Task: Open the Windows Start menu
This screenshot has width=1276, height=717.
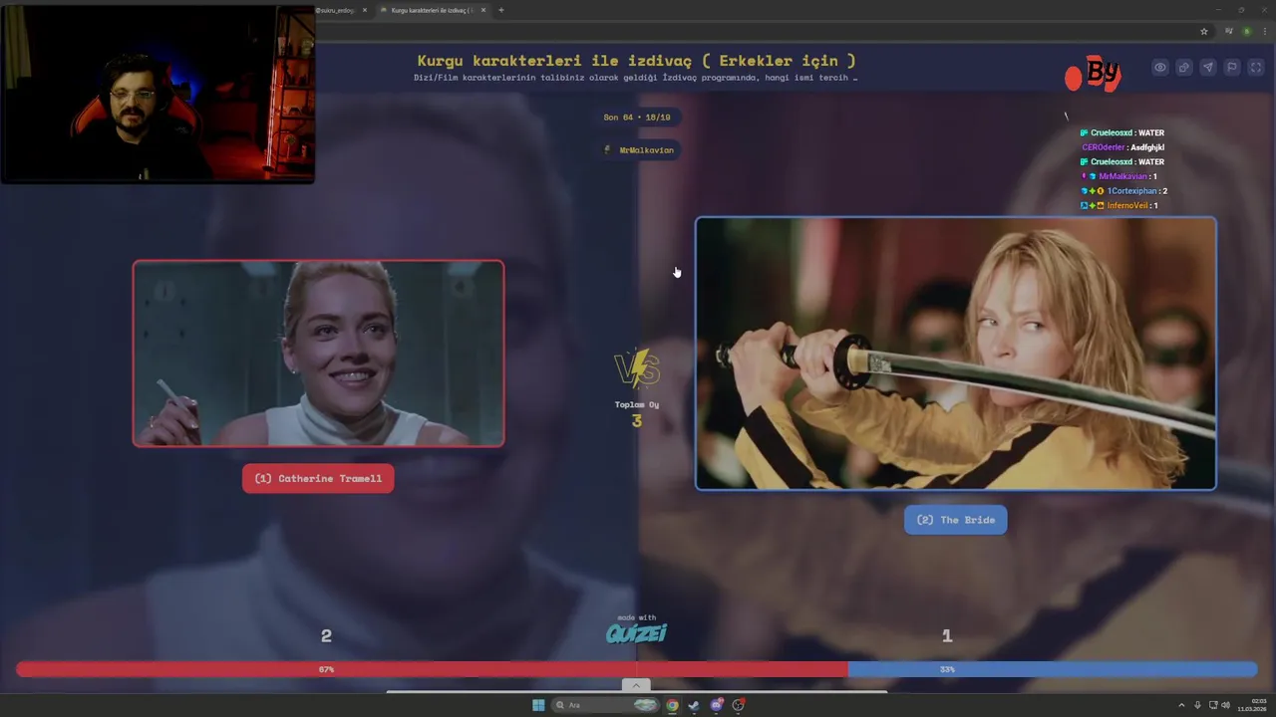Action: tap(538, 705)
